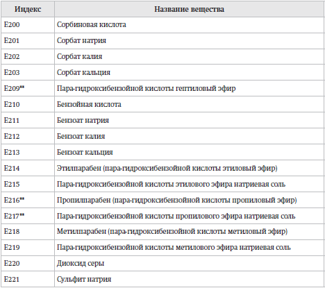Select the Этилпарабен substance name cell
Viewport: 325px width, 288px height.
coord(189,169)
